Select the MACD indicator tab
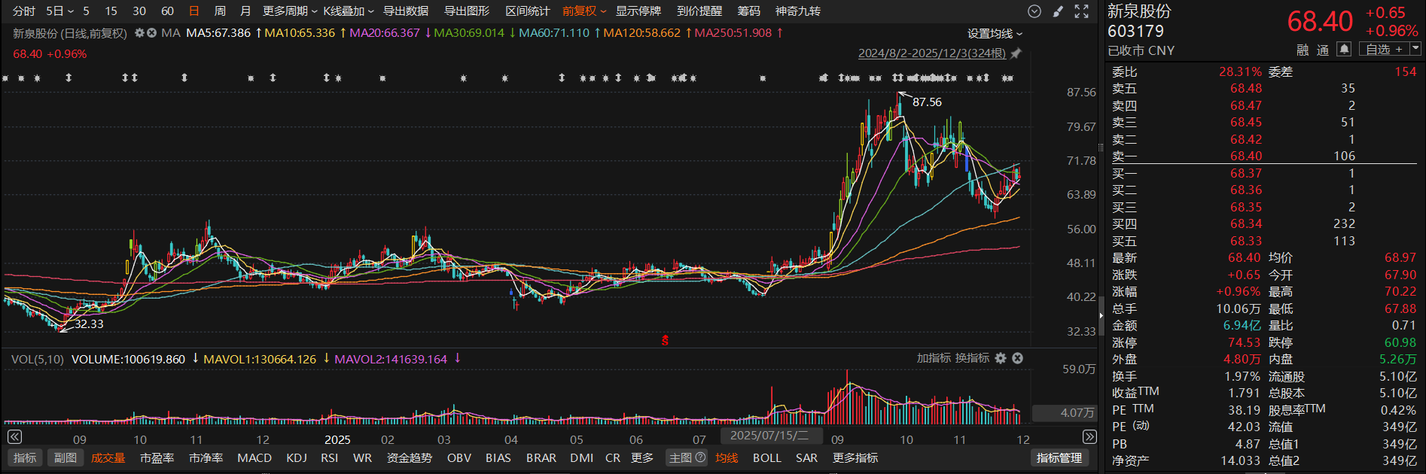This screenshot has height=474, width=1426. [254, 457]
